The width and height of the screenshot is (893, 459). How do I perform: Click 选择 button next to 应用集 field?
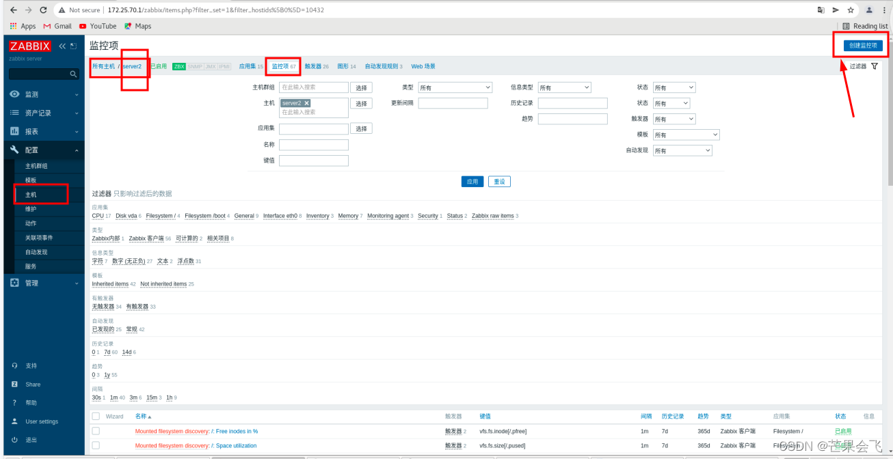[362, 128]
